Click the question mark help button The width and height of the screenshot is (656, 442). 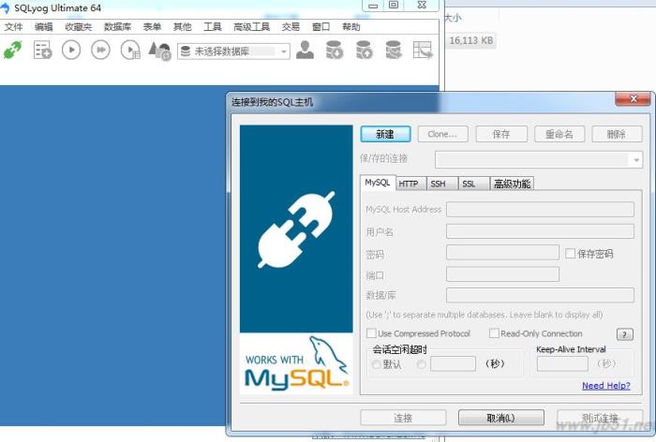625,334
